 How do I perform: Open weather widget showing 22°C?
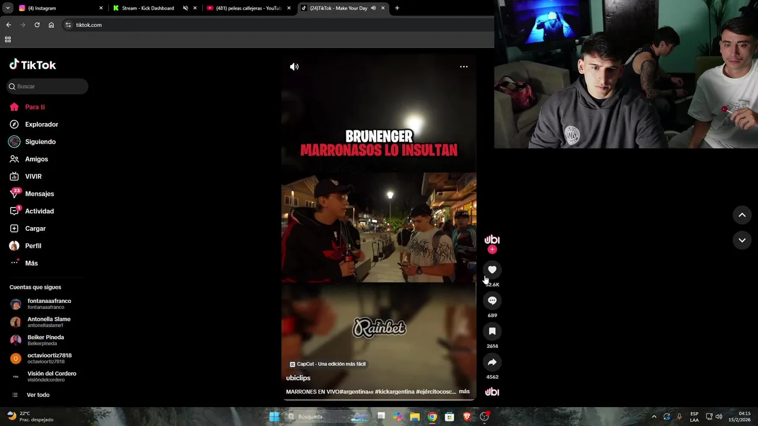click(x=30, y=417)
